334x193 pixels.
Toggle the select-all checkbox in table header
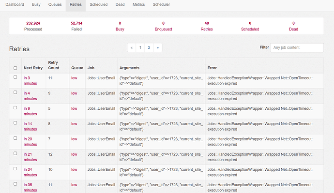(x=15, y=68)
